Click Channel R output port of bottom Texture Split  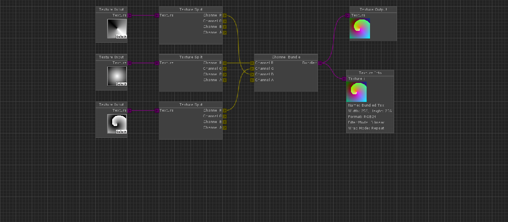[x=224, y=110]
